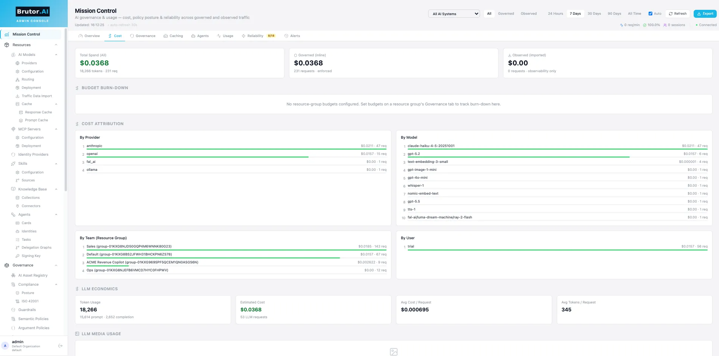Screen dimensions: 719x356
Task: Click the admin avatar circle
Action: (5, 346)
